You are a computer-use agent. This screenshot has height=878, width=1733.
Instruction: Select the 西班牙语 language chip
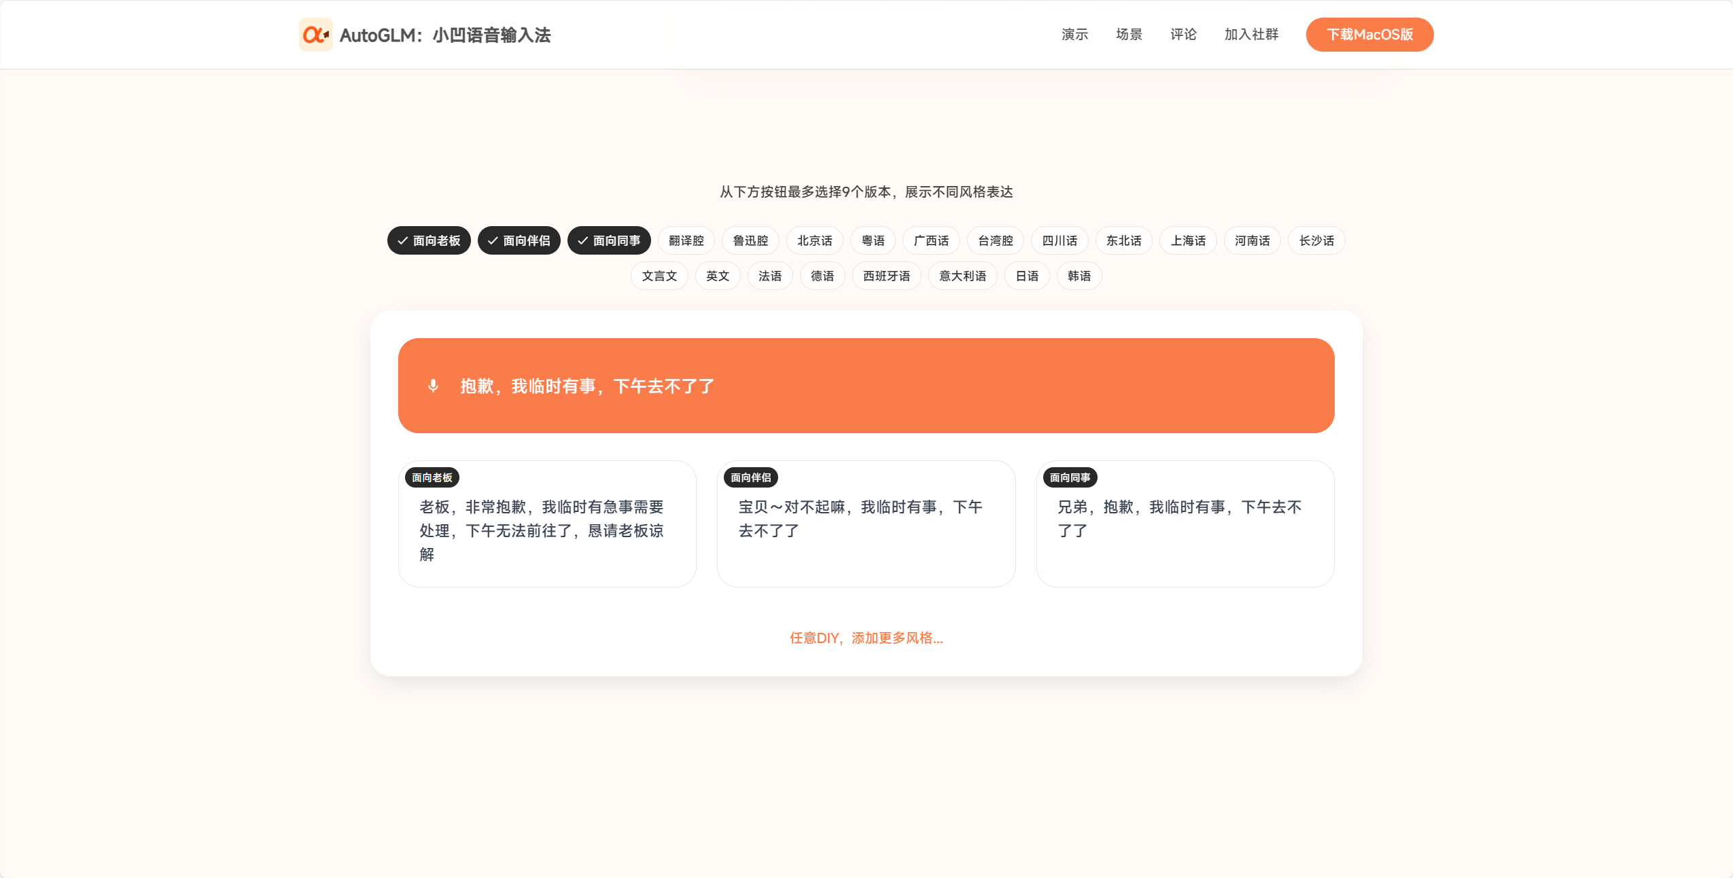pos(886,276)
